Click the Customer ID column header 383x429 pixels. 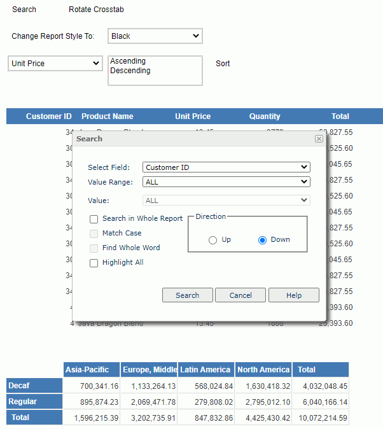click(48, 116)
